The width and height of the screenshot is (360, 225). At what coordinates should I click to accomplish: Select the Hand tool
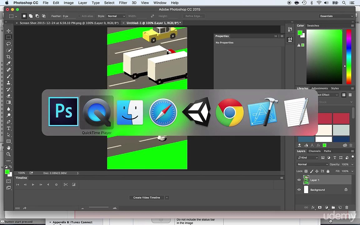8,147
